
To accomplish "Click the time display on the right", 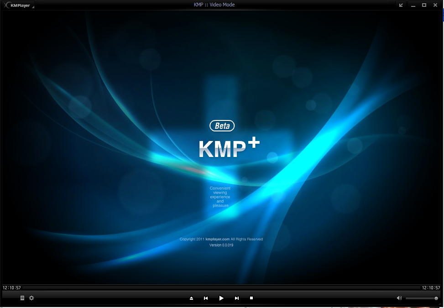I will (x=431, y=287).
